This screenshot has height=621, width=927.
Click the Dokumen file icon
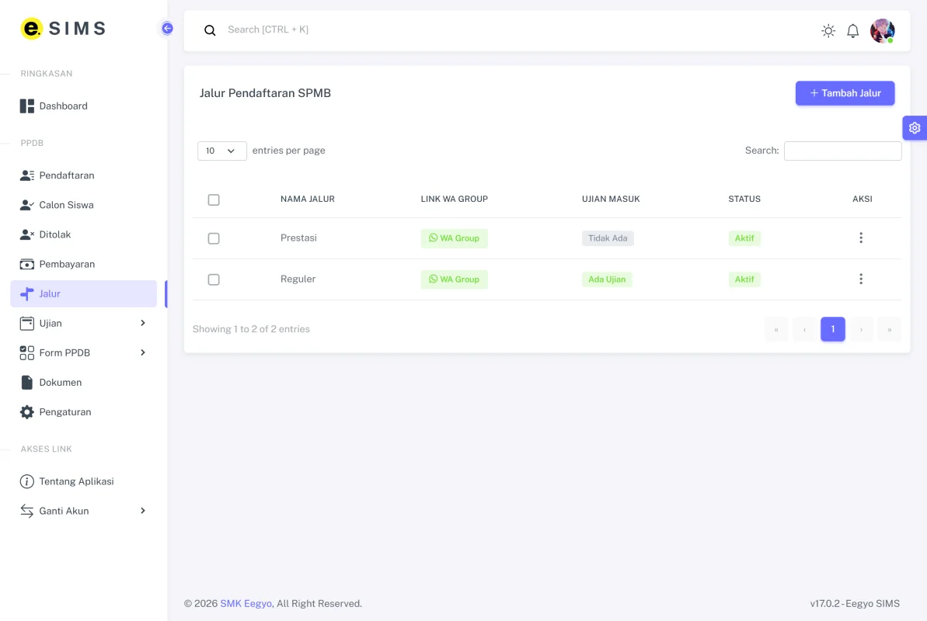[x=26, y=382]
